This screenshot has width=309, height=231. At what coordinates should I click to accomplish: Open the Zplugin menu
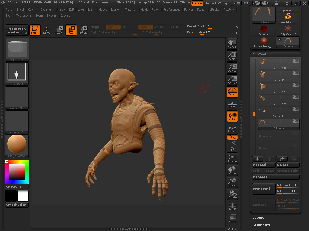pos(51,16)
